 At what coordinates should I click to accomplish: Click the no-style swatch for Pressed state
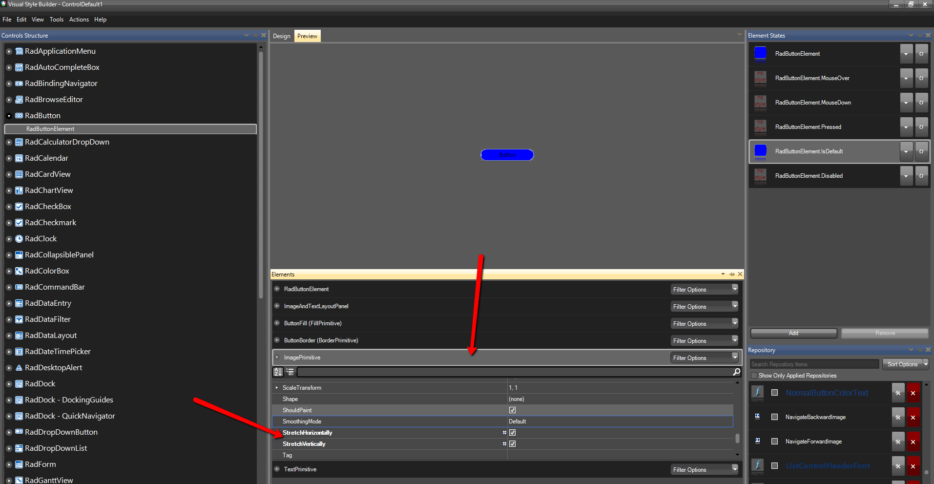click(x=761, y=126)
